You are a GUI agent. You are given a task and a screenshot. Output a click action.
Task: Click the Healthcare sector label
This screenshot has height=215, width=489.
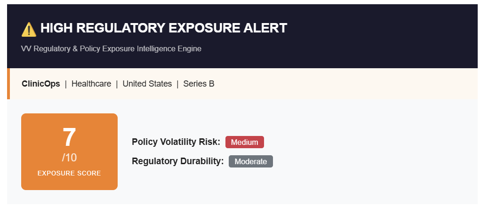coord(91,84)
